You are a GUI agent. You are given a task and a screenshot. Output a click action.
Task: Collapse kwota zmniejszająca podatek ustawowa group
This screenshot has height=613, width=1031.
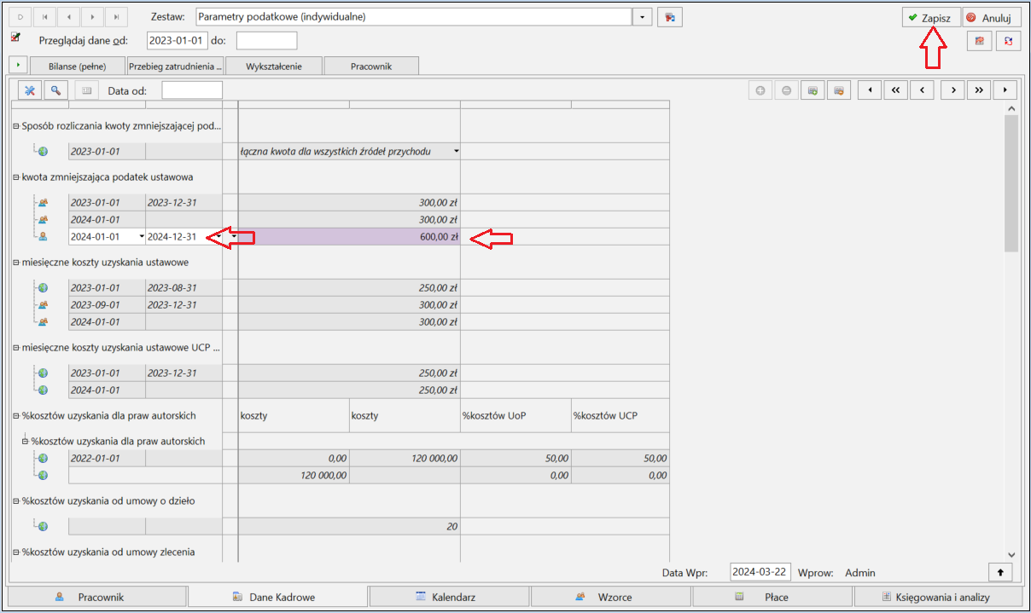click(x=16, y=177)
